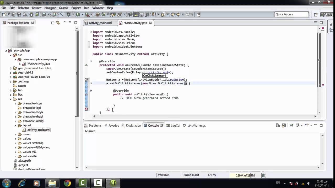Image resolution: width=335 pixels, height=188 pixels.
Task: Expand the Android 4.4 library node
Action: tap(11, 73)
